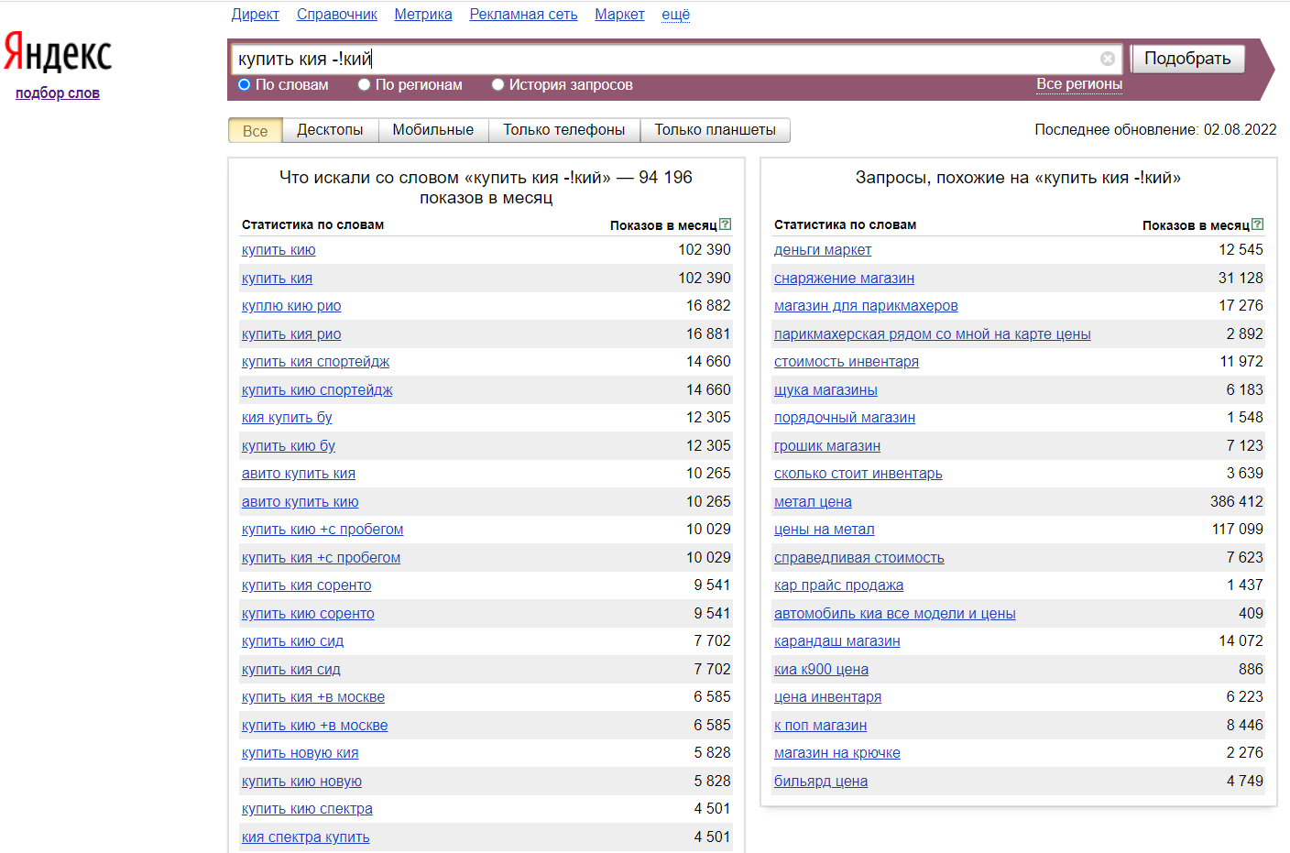The height and width of the screenshot is (853, 1290).
Task: Choose the 'История запросов' radio option
Action: [498, 85]
